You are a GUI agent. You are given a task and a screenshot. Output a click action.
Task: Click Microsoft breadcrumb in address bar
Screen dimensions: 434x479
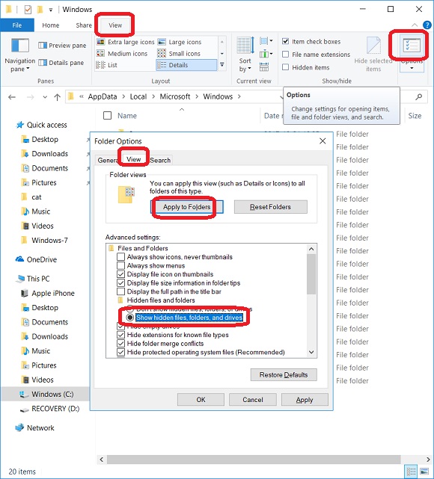[175, 96]
